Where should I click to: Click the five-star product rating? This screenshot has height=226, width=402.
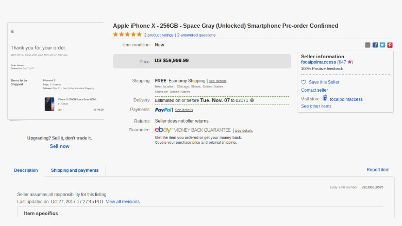click(127, 34)
